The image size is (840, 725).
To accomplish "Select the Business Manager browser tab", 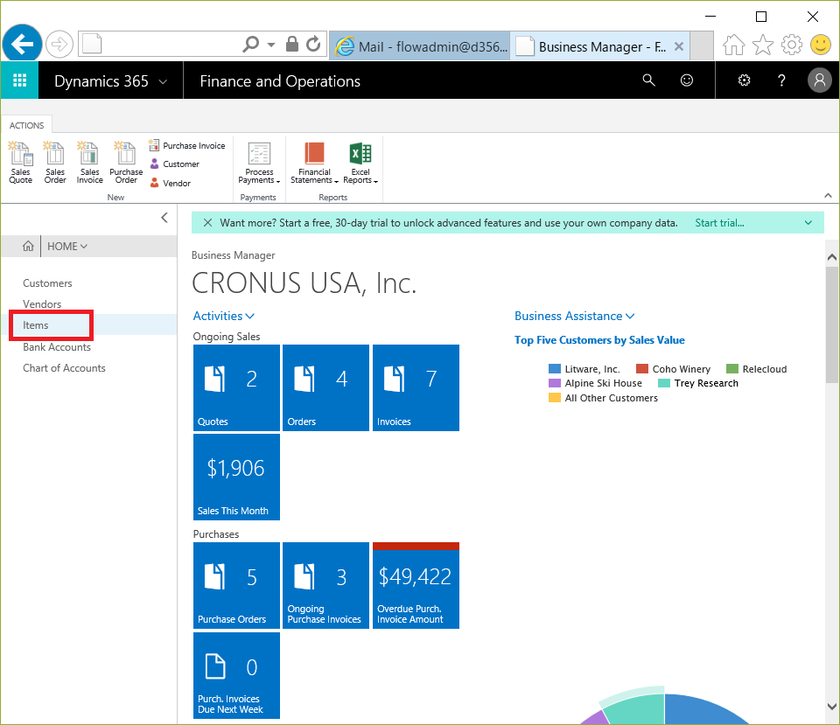I will pos(592,46).
